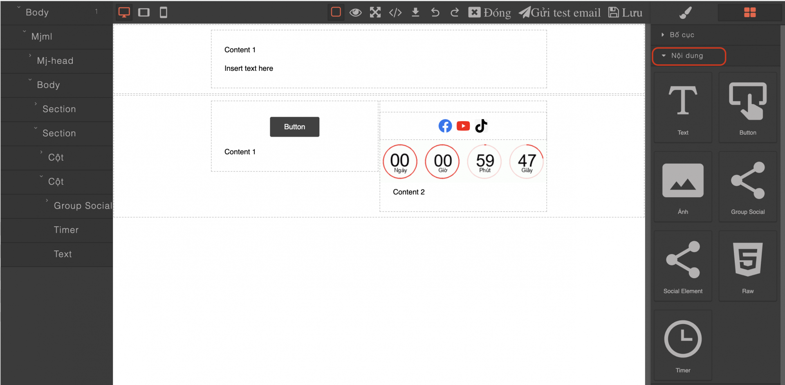The width and height of the screenshot is (785, 385).
Task: Toggle component outline borders
Action: pyautogui.click(x=336, y=12)
